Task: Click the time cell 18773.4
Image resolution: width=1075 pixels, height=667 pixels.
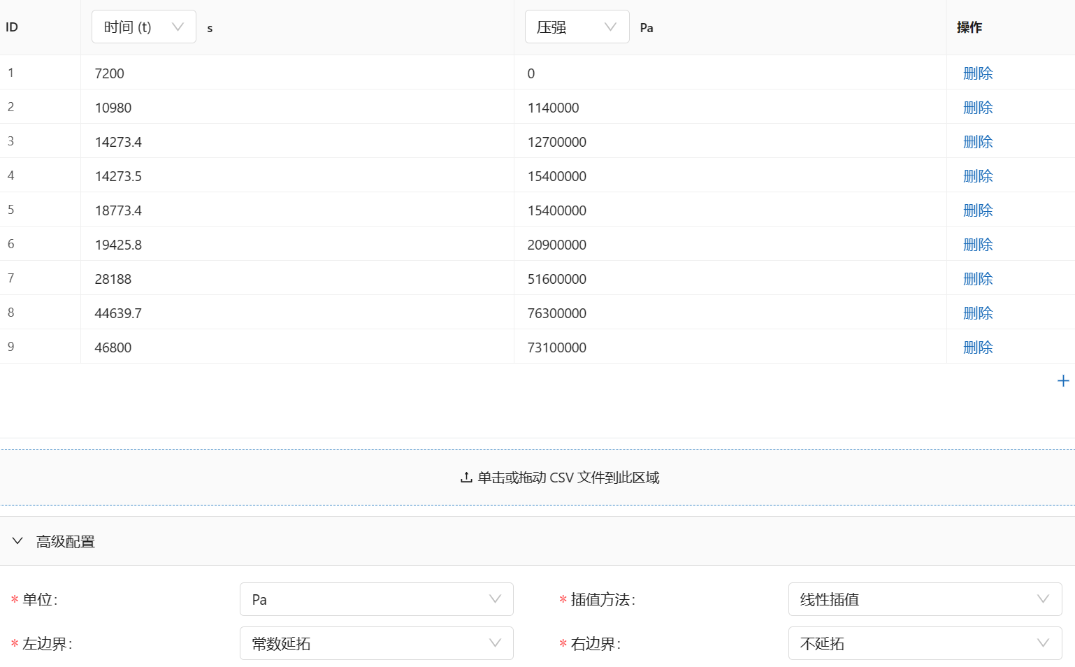Action: coord(297,210)
